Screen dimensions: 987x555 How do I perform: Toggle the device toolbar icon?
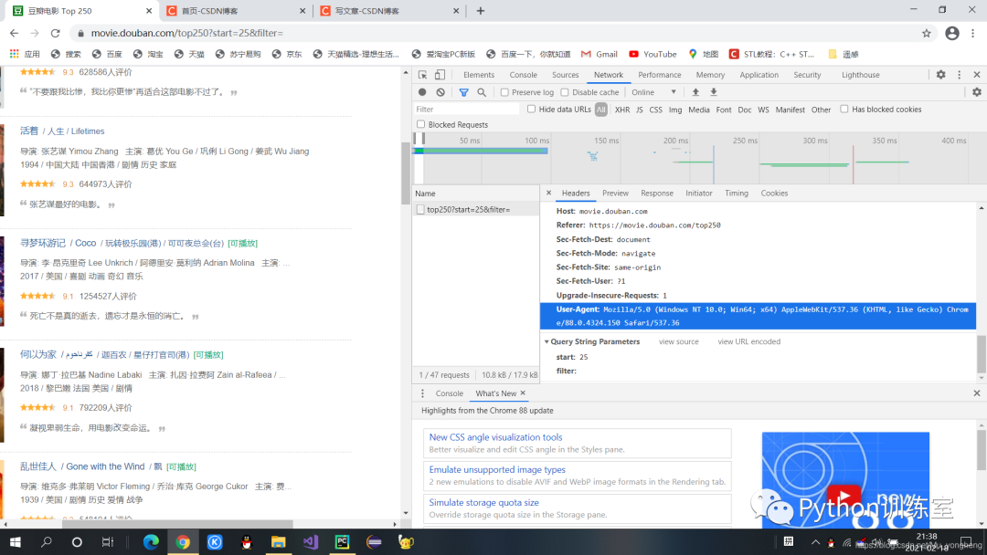440,75
